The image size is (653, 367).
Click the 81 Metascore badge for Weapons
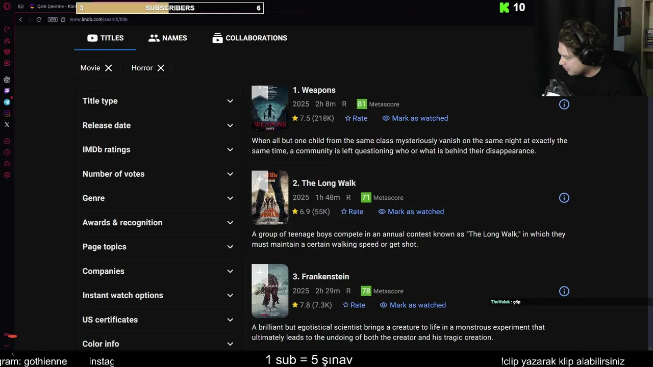click(362, 104)
